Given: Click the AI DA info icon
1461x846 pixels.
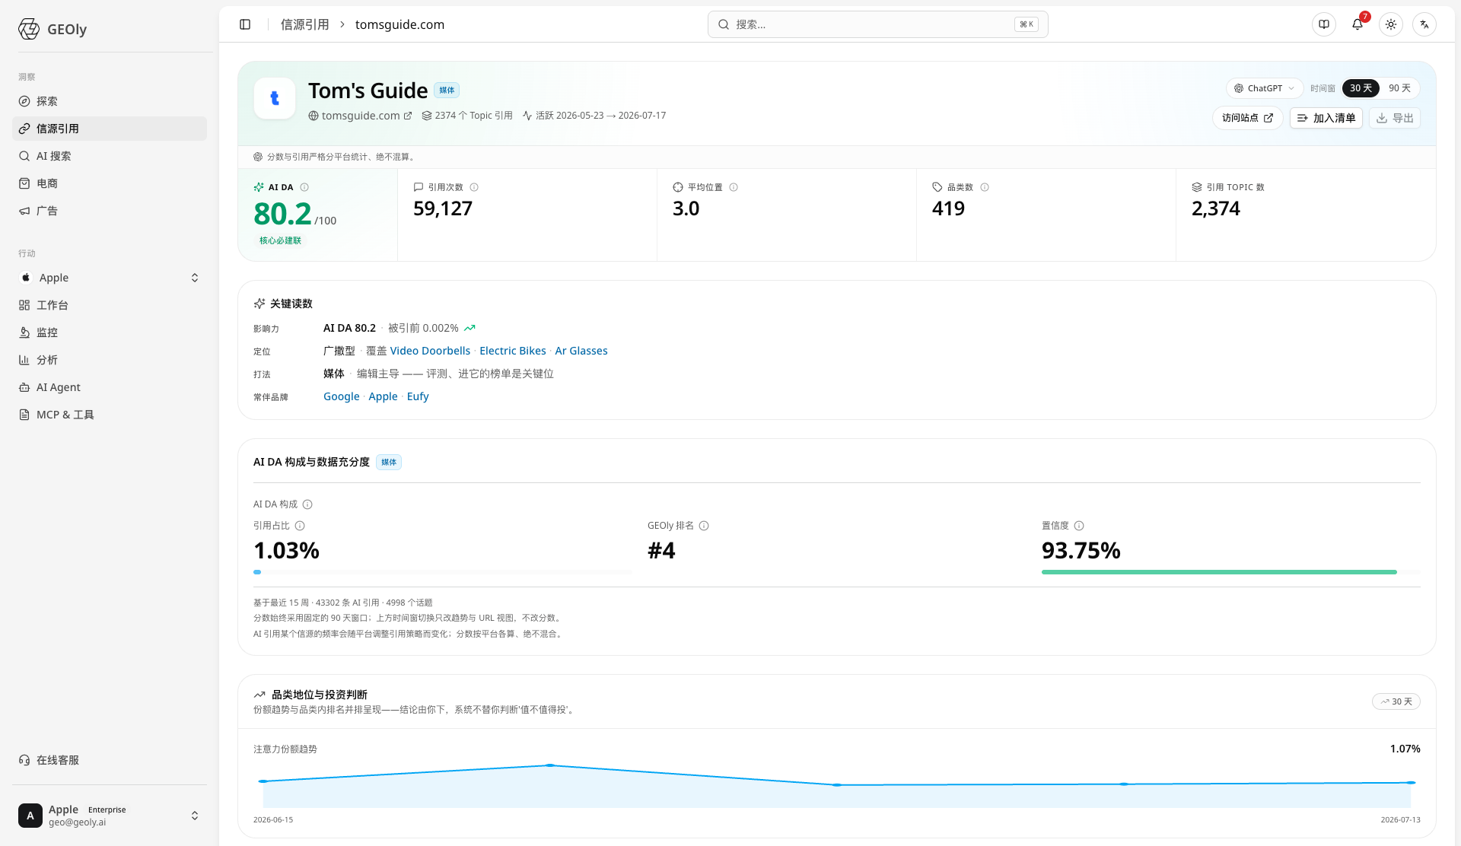Looking at the screenshot, I should tap(304, 187).
